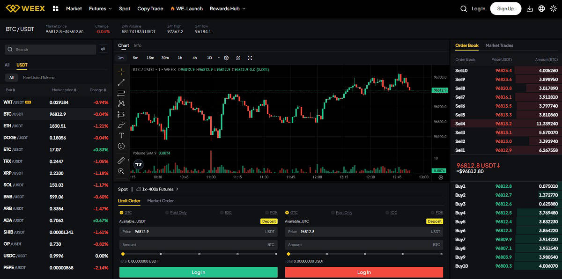Viewport: 562px width, 279px height.
Task: Sort the list by Change column
Action: pos(98,90)
